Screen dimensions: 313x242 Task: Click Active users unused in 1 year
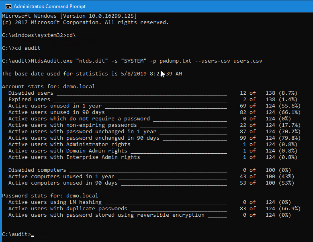pos(154,106)
